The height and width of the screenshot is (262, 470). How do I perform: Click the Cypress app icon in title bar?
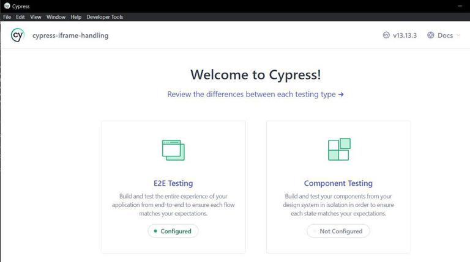[x=7, y=6]
